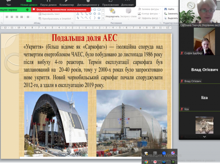The width and height of the screenshot is (220, 164).
Task: Click the green shield security icon
Action: (27, 10)
